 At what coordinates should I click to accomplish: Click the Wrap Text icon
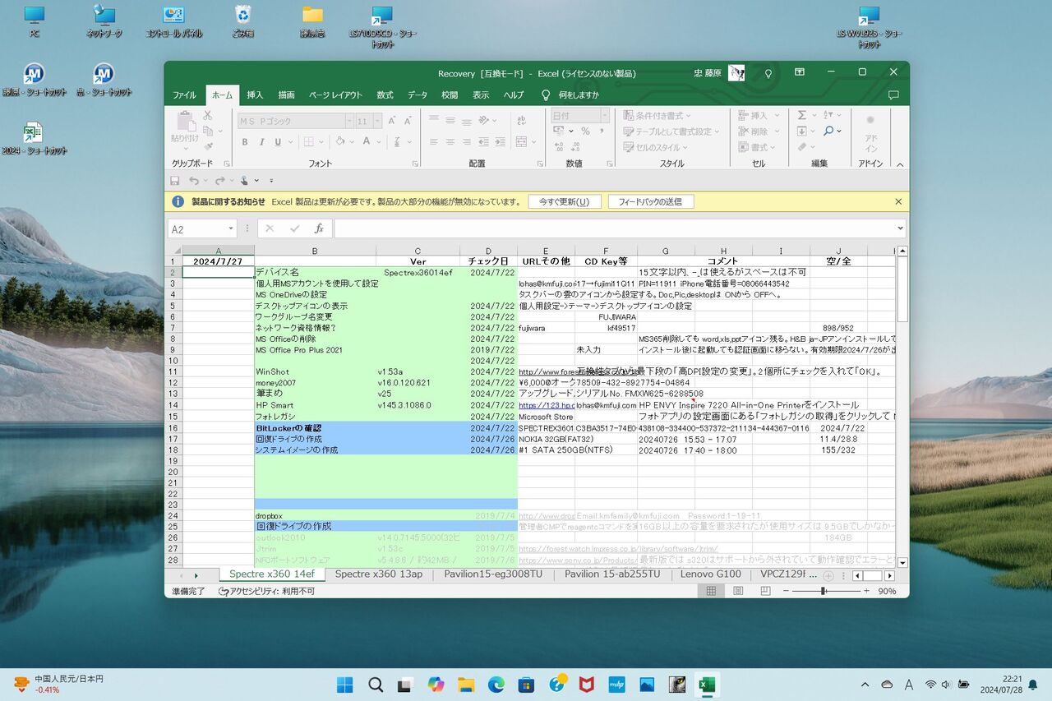pos(522,120)
